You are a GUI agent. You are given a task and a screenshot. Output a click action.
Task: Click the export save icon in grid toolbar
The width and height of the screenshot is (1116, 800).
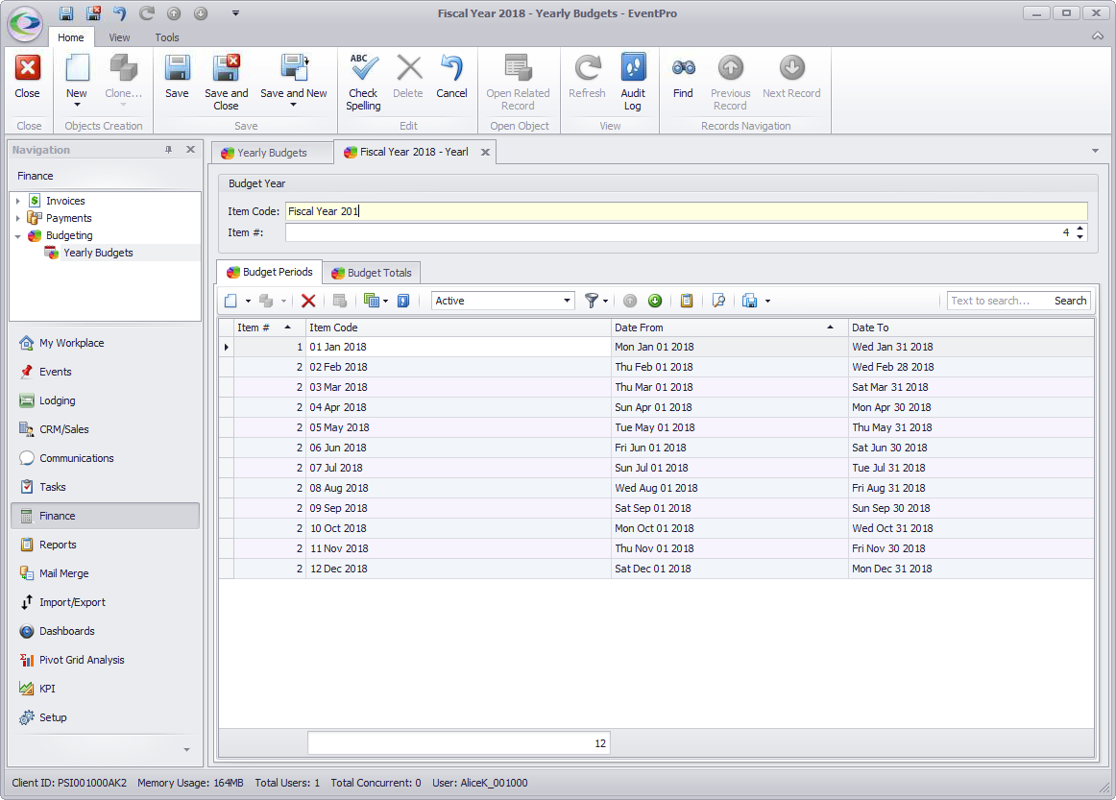click(749, 301)
